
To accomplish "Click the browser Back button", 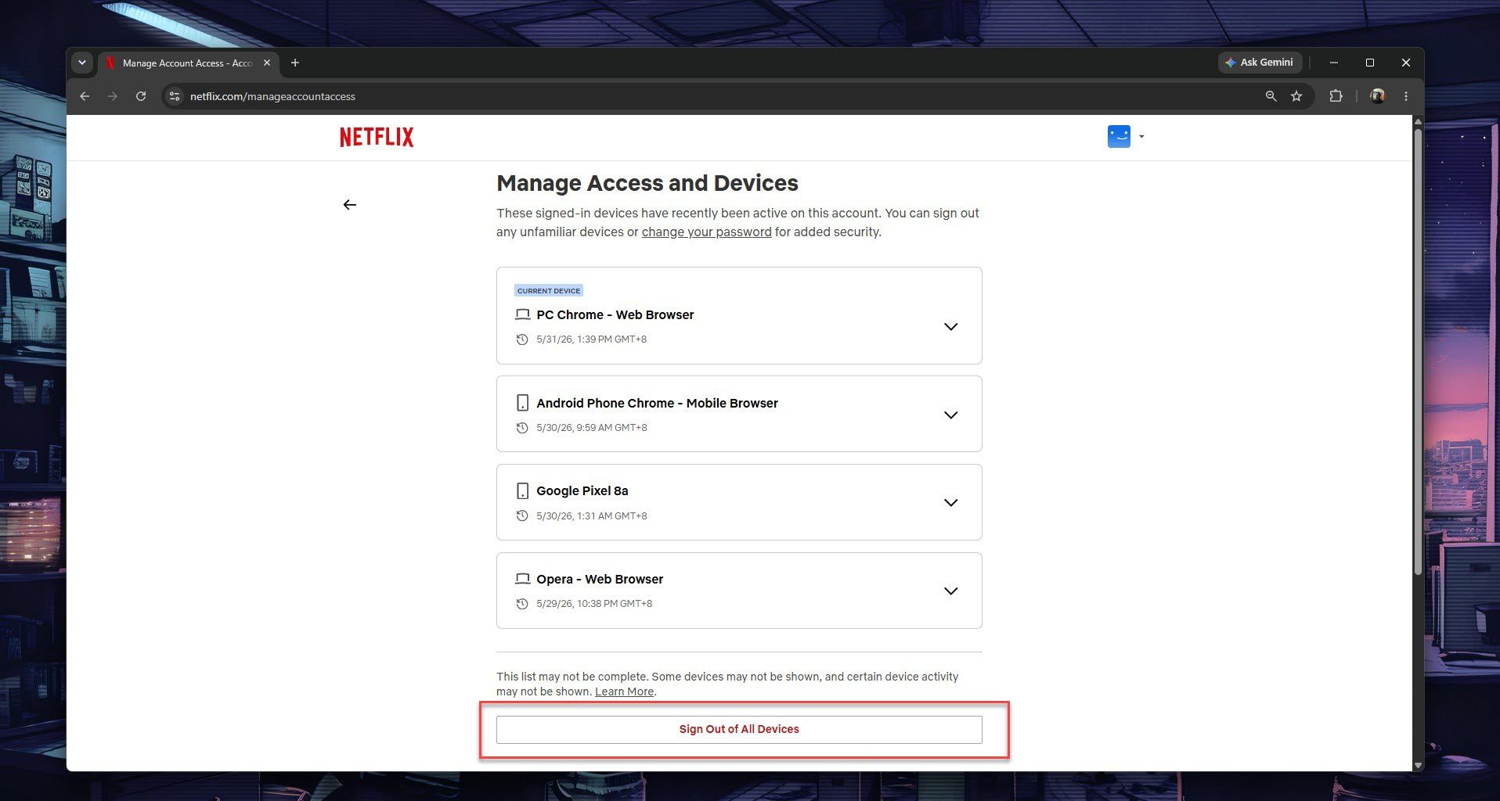I will (85, 96).
